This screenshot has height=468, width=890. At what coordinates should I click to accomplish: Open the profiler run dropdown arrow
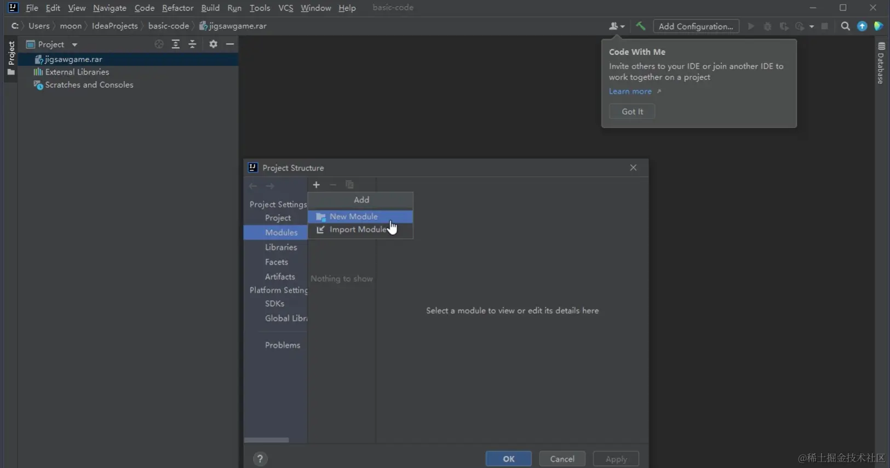pyautogui.click(x=812, y=26)
